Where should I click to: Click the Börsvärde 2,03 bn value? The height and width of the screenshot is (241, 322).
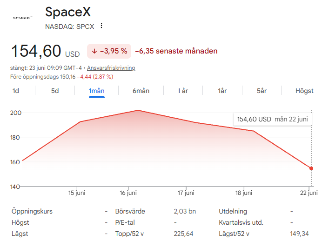(185, 211)
